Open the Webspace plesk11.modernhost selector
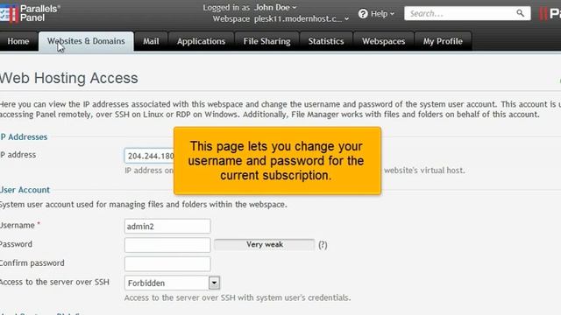The height and width of the screenshot is (315, 561). pyautogui.click(x=302, y=18)
